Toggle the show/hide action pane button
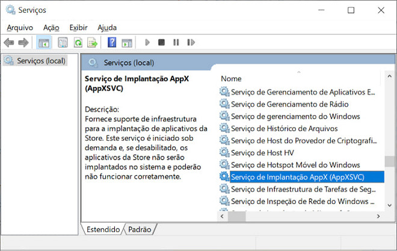397x251 pixels. (126, 43)
